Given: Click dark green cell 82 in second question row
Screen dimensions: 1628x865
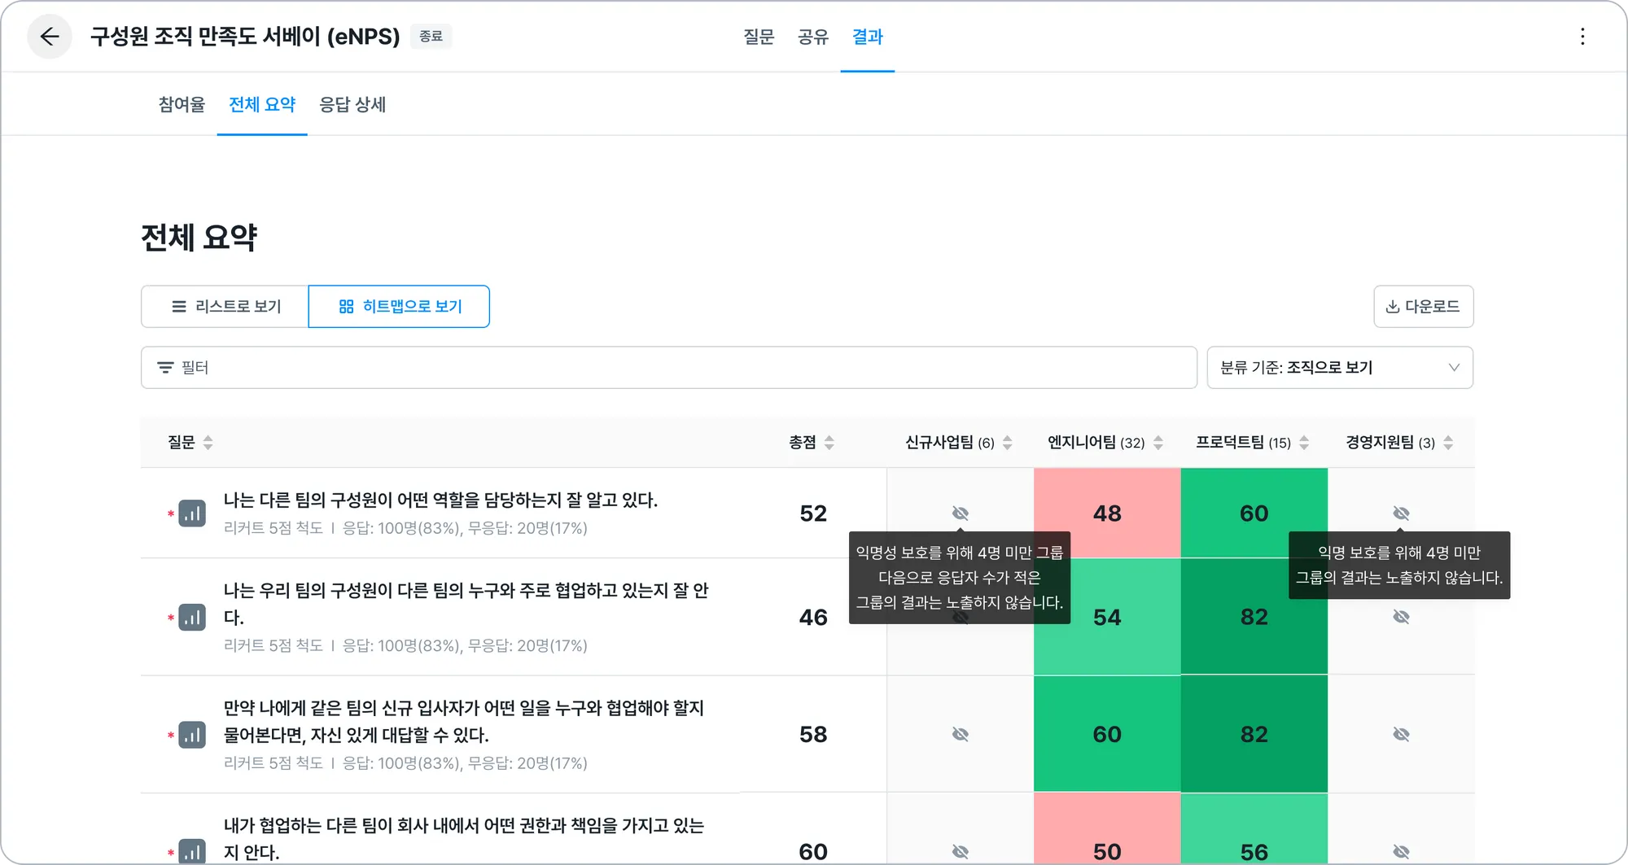Looking at the screenshot, I should pyautogui.click(x=1254, y=618).
